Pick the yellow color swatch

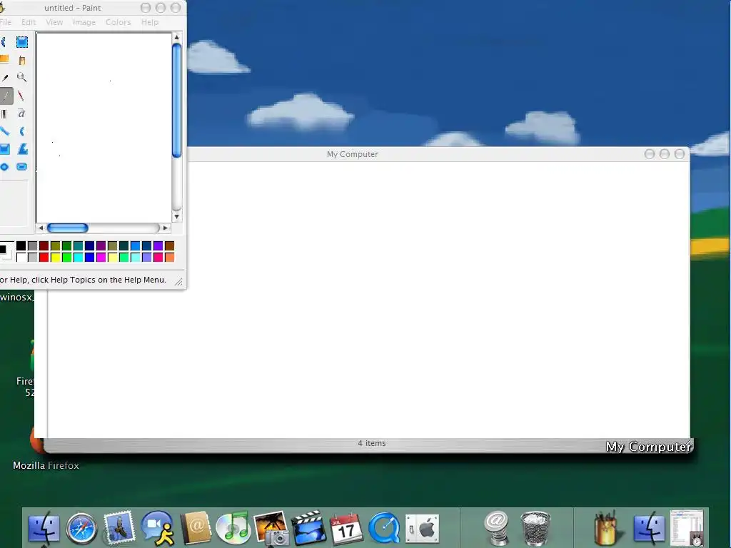(x=56, y=257)
